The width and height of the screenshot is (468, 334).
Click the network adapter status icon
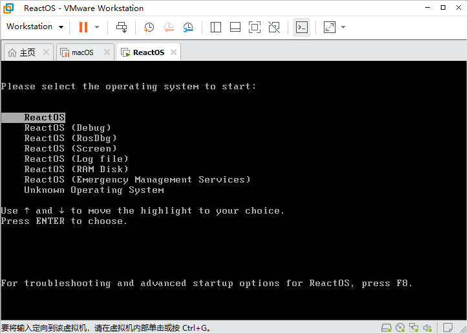coord(414,328)
